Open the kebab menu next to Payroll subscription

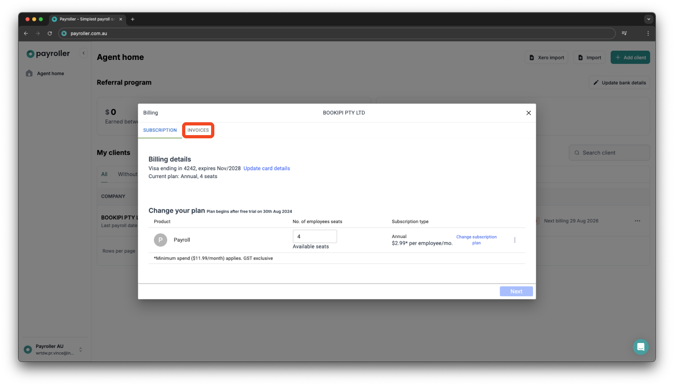tap(514, 240)
